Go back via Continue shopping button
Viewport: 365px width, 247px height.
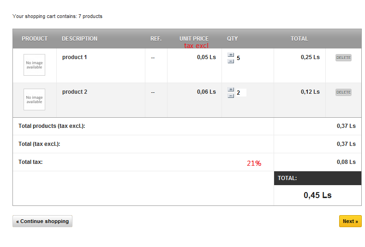click(x=42, y=221)
